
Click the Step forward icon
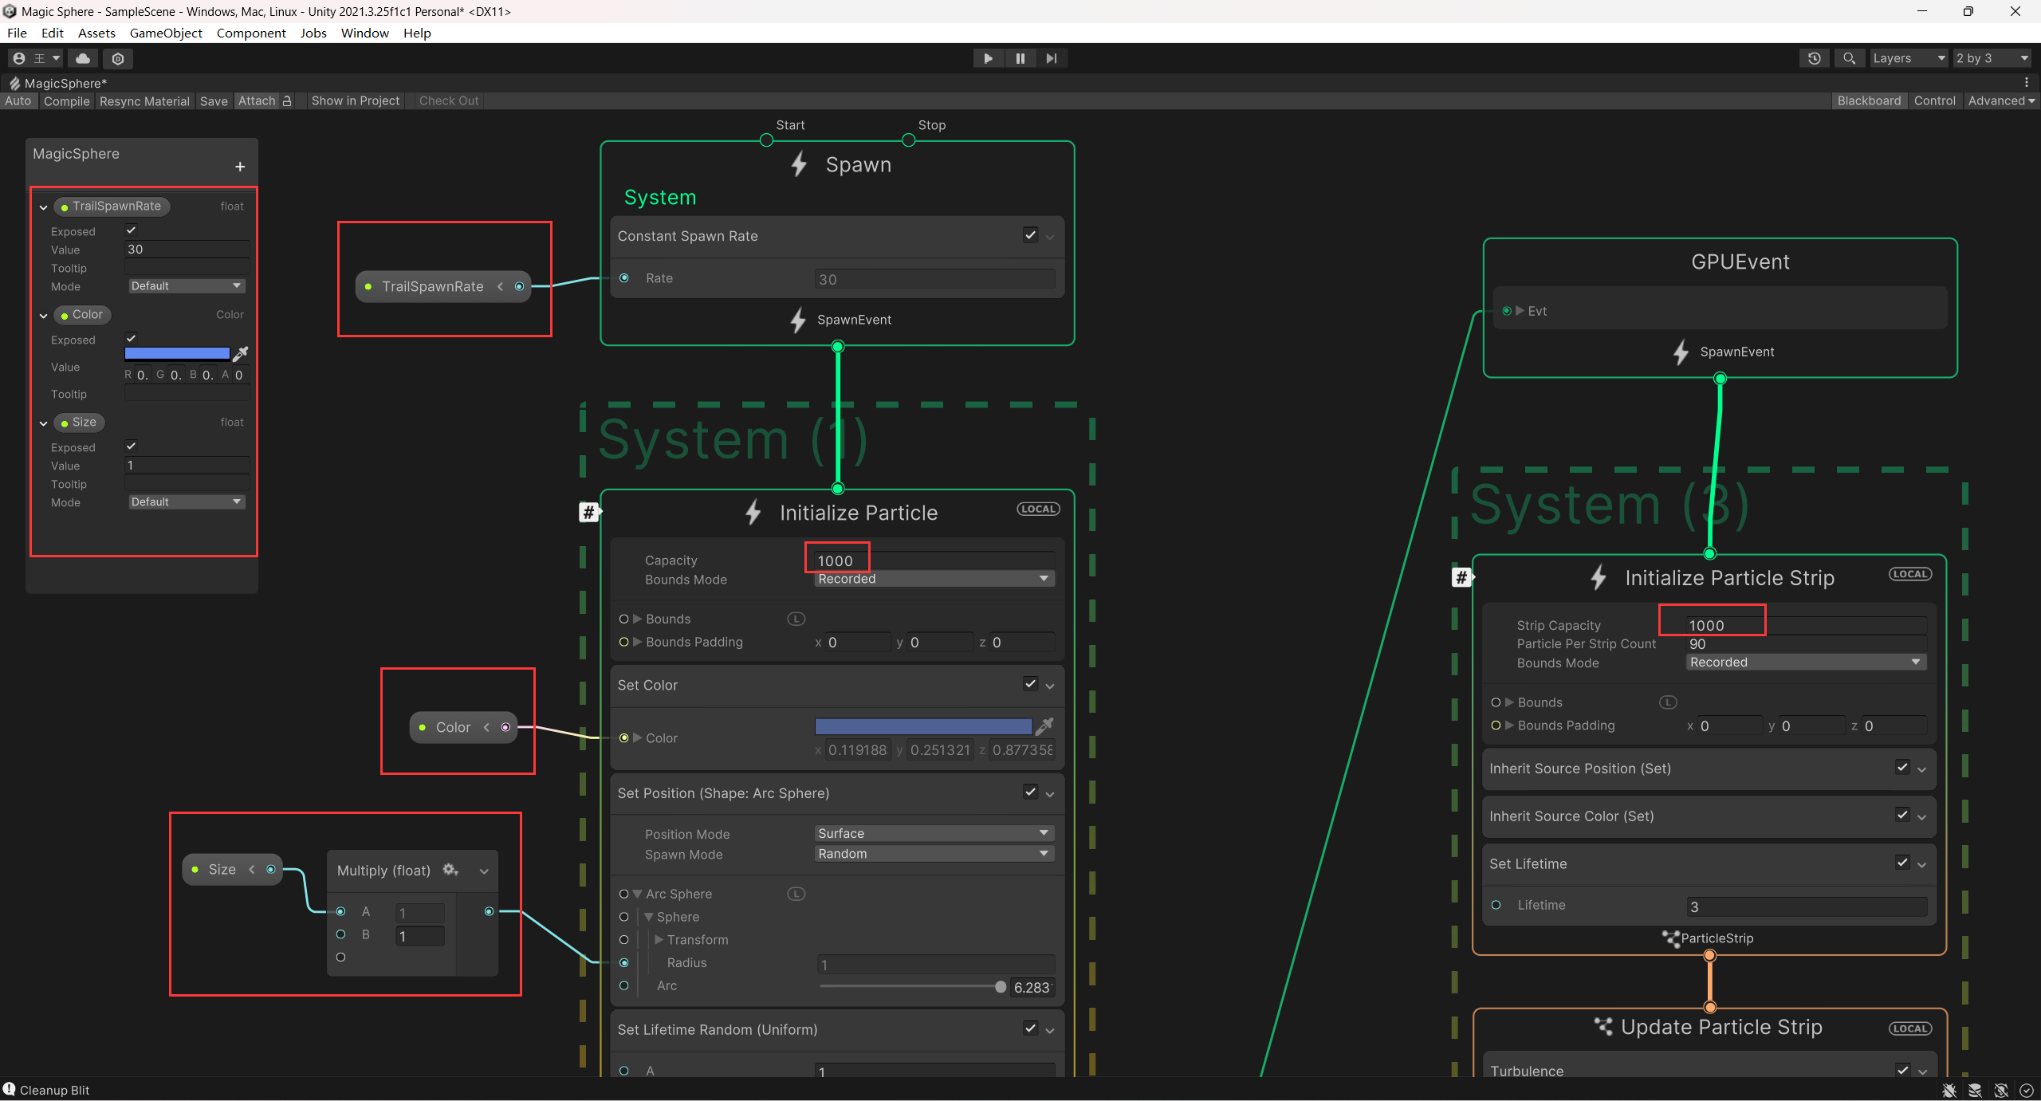[1052, 58]
